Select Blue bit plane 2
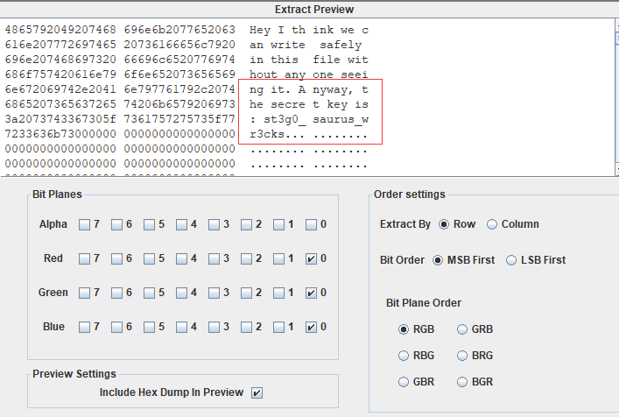 pos(246,327)
